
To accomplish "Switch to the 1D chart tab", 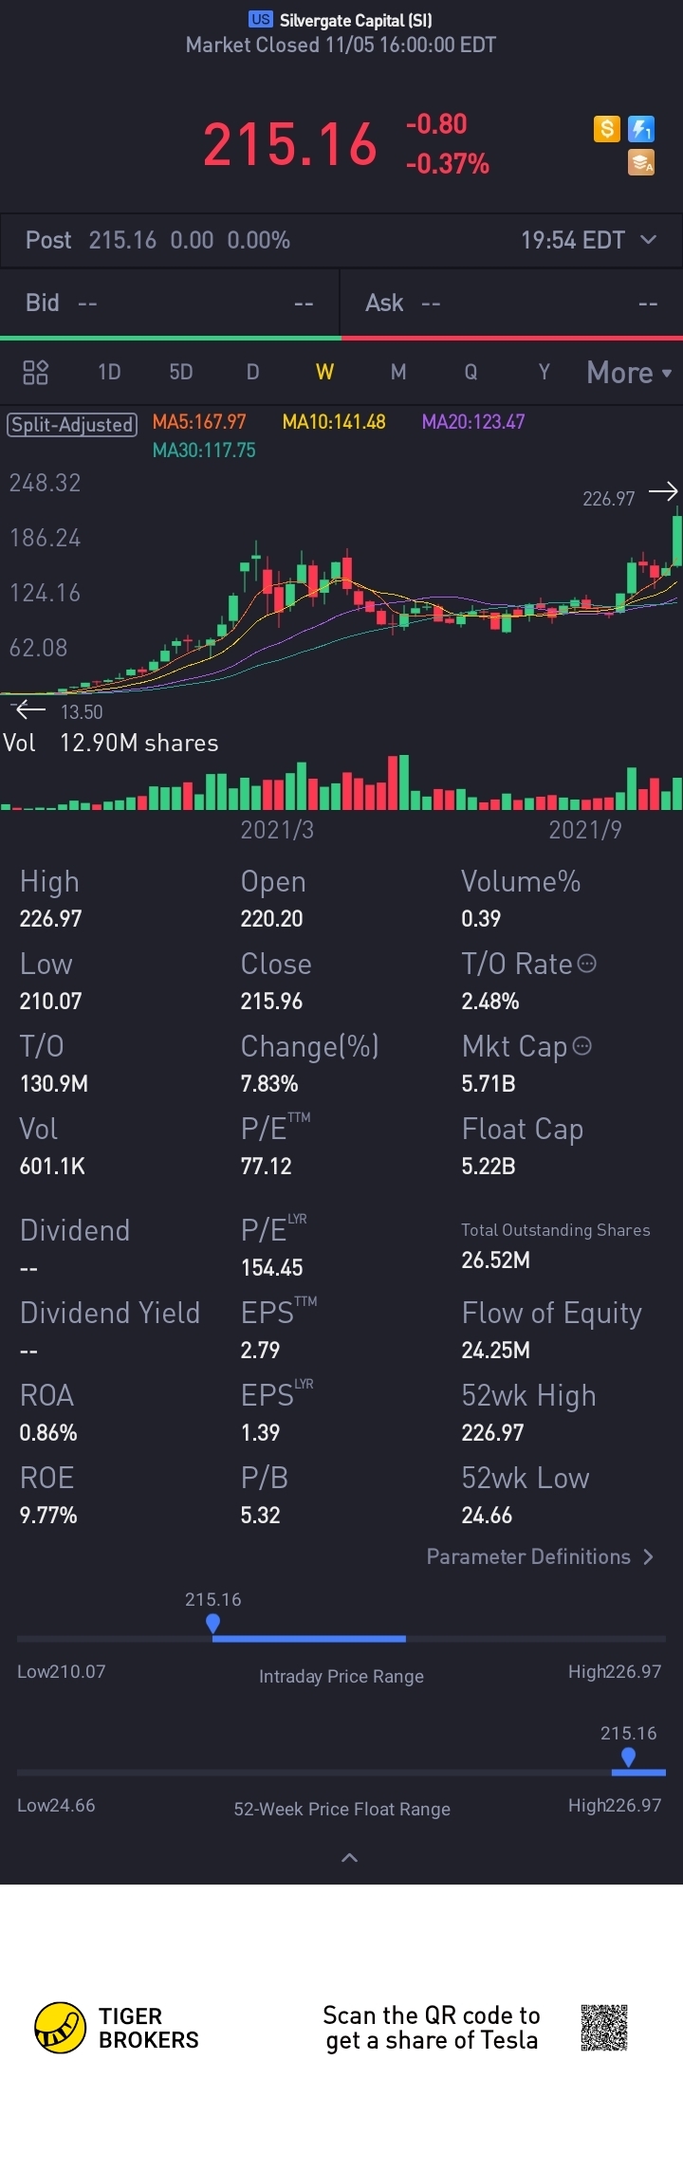I will coord(109,372).
